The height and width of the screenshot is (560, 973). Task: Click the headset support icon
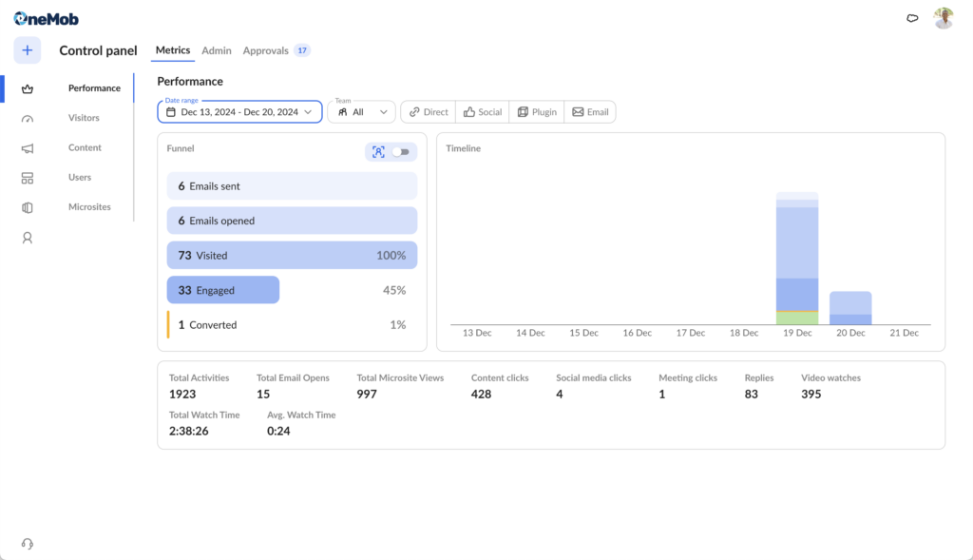pos(27,544)
